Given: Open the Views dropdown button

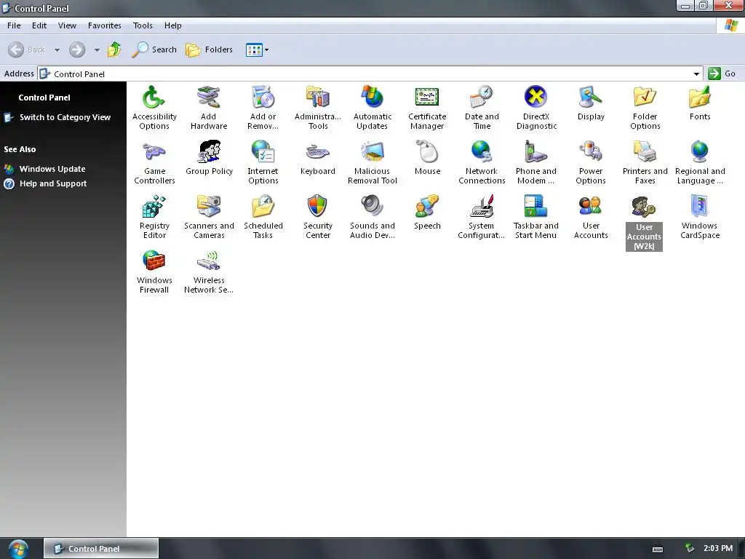Looking at the screenshot, I should pos(257,49).
